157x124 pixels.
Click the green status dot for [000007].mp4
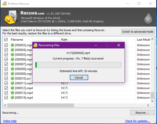[12, 64]
